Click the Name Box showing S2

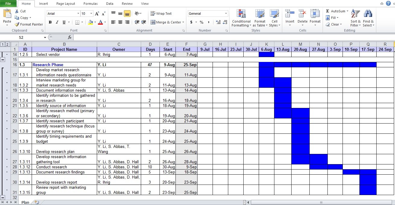[30, 37]
